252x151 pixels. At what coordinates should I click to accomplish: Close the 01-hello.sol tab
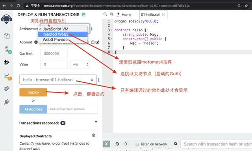click(163, 15)
